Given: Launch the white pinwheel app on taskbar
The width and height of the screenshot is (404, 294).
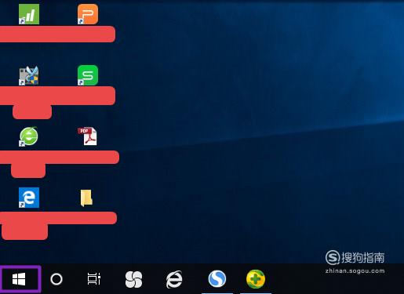Looking at the screenshot, I should [x=134, y=279].
